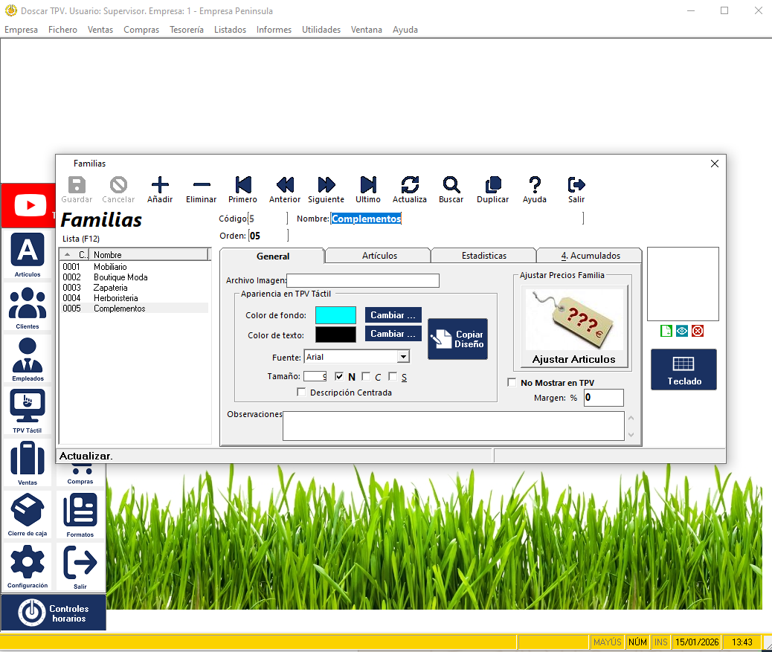
Task: Enable Descripción Centrada checkbox
Action: 301,392
